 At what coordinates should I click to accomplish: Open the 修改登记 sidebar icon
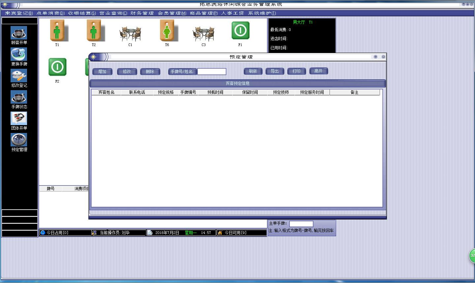pos(19,76)
